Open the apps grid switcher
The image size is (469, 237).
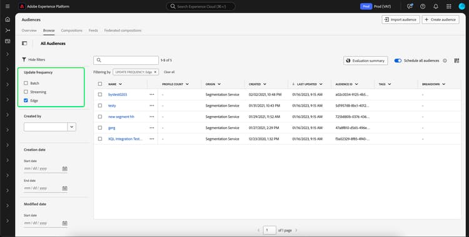tap(448, 6)
